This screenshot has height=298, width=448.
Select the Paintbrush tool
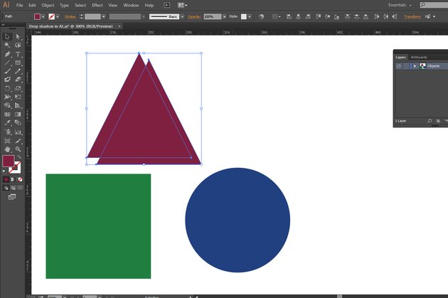tap(7, 71)
